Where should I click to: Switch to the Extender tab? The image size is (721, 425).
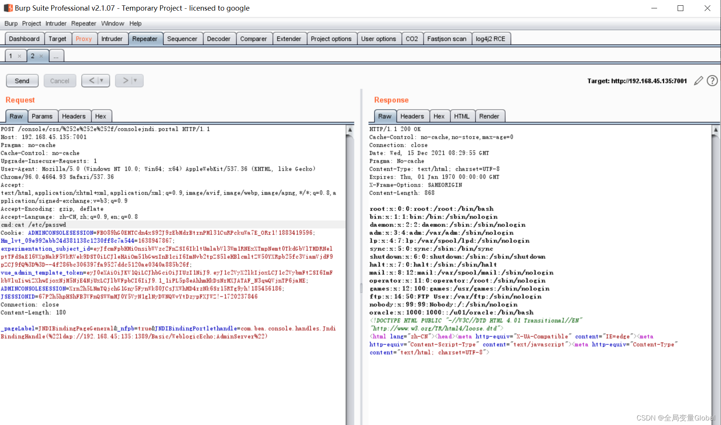pyautogui.click(x=289, y=39)
